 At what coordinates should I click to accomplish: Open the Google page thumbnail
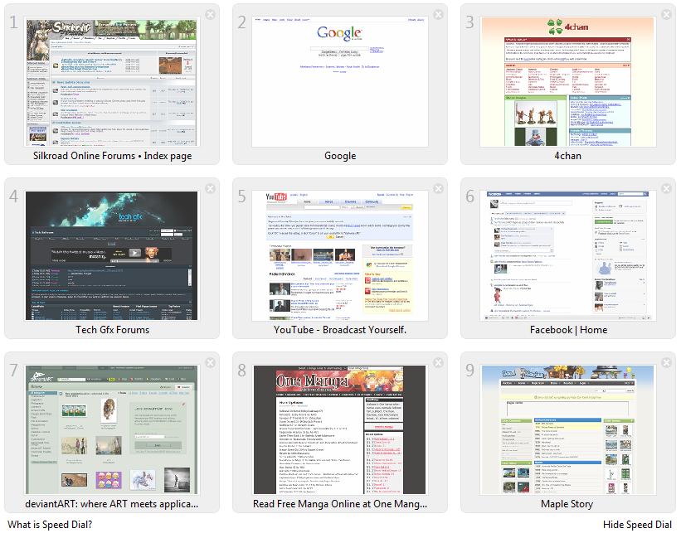[x=340, y=83]
